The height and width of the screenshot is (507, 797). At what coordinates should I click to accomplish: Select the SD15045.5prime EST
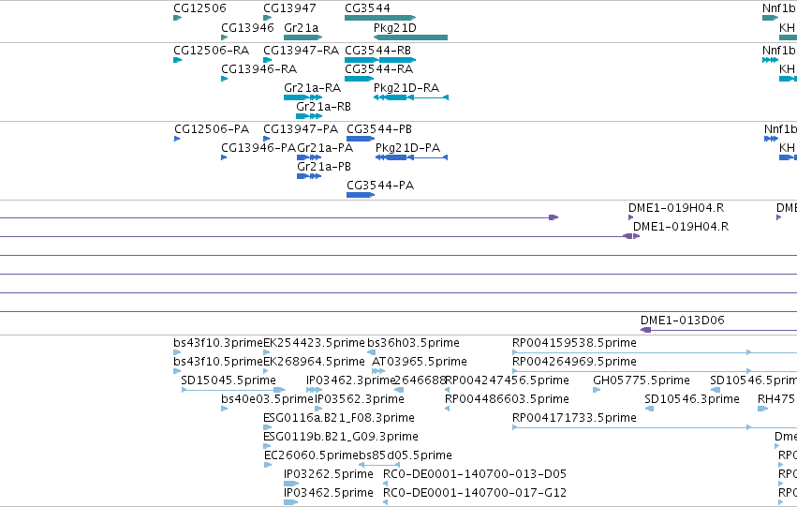point(233,390)
